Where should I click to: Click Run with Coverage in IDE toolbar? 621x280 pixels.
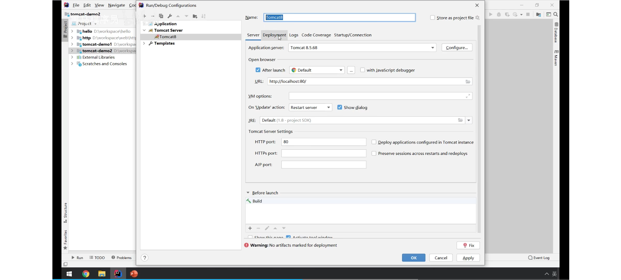pyautogui.click(x=507, y=15)
